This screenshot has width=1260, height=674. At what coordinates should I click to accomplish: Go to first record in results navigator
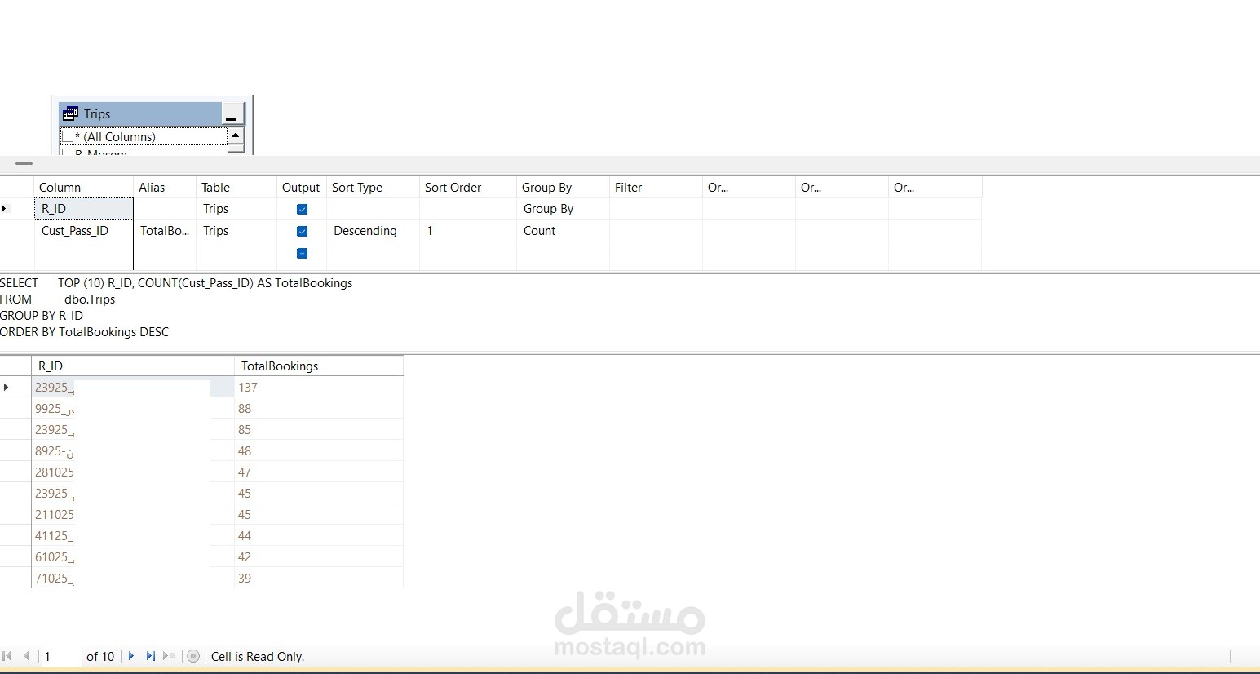click(x=7, y=656)
